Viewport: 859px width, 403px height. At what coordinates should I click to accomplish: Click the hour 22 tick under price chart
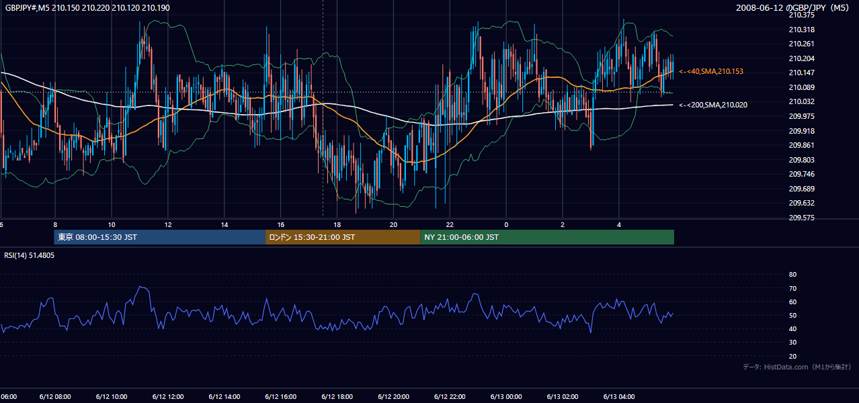tap(450, 224)
